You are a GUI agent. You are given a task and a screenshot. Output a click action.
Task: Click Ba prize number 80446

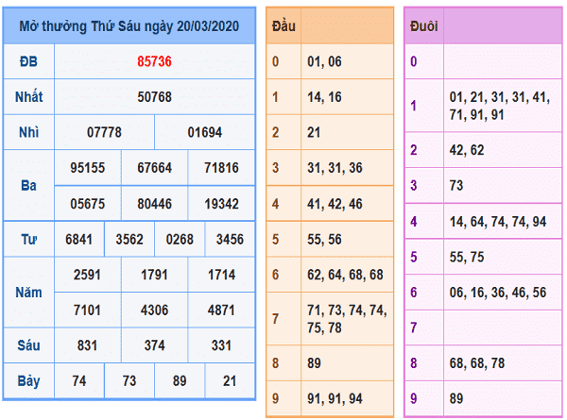click(x=154, y=204)
